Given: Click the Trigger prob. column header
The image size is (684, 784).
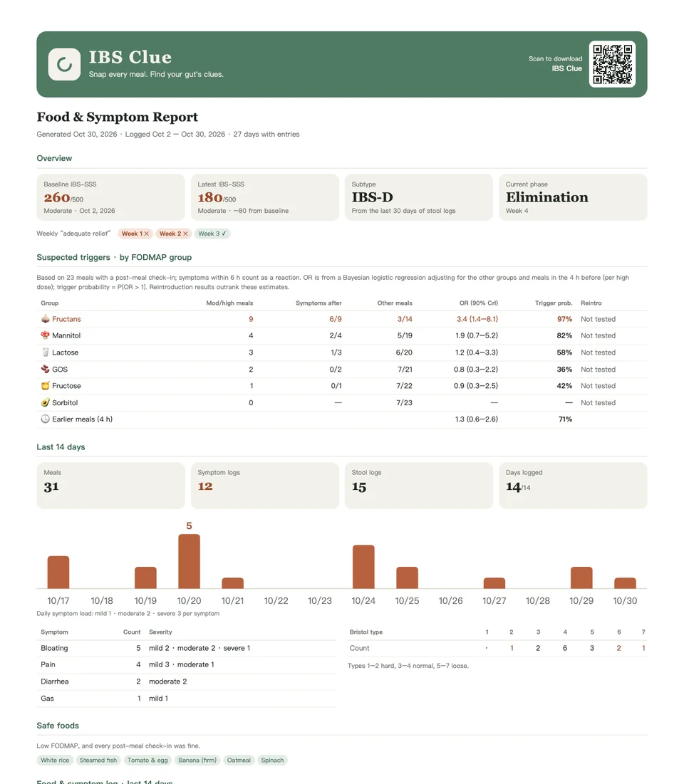Looking at the screenshot, I should pyautogui.click(x=554, y=303).
